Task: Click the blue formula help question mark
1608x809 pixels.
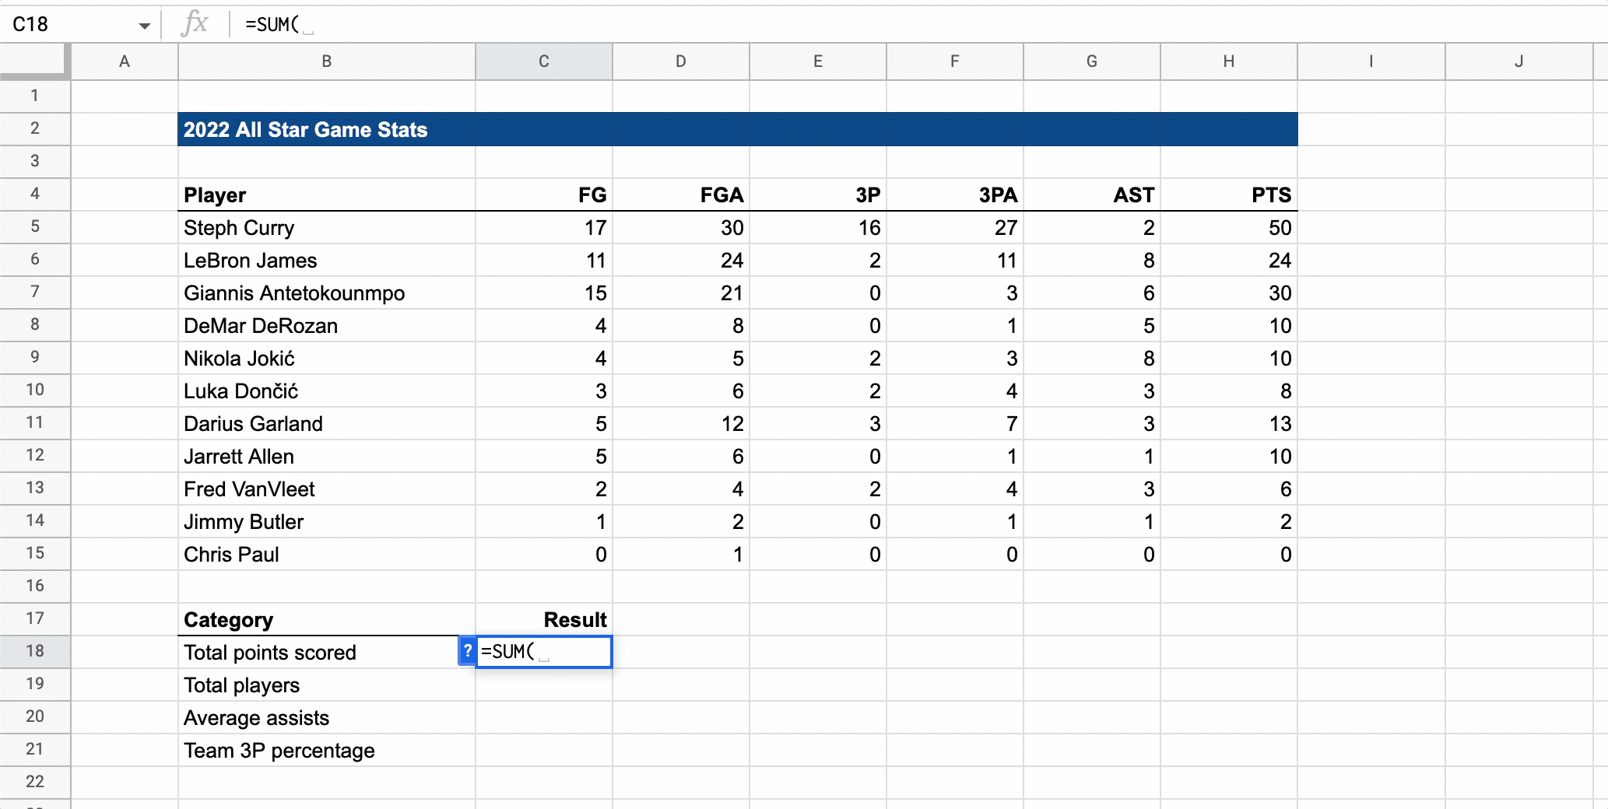Action: pyautogui.click(x=467, y=652)
